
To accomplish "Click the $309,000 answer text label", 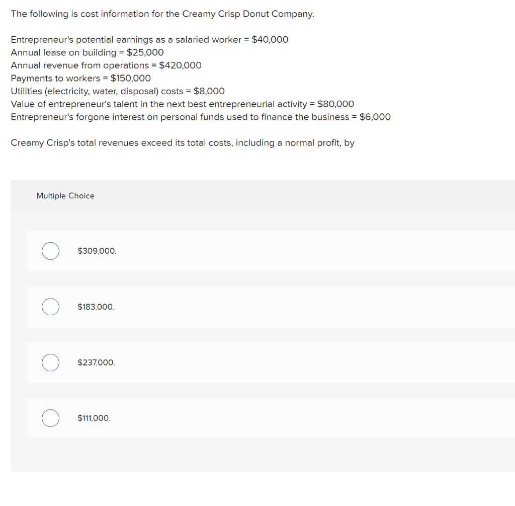I will tap(97, 251).
